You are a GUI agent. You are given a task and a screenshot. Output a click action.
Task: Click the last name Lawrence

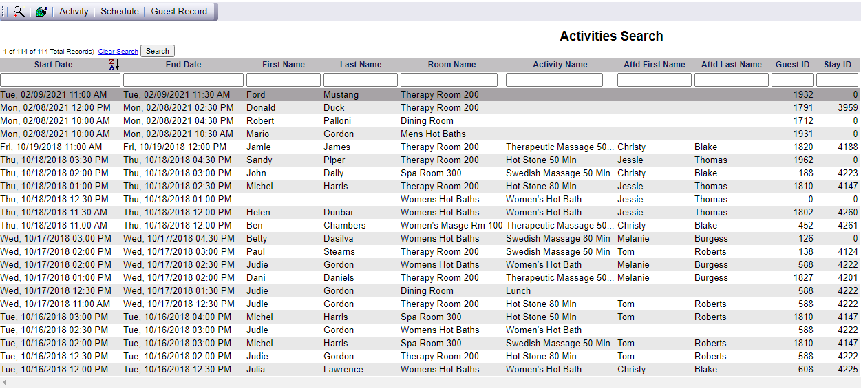point(343,369)
